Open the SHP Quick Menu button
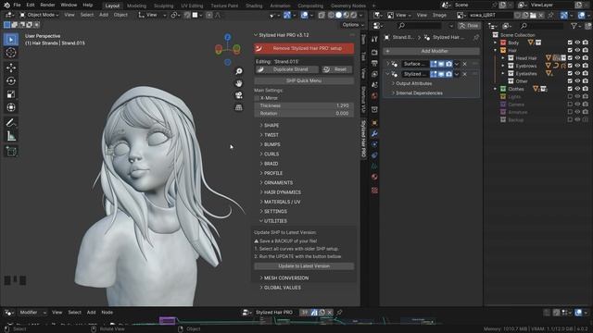This screenshot has height=333, width=593. (304, 80)
